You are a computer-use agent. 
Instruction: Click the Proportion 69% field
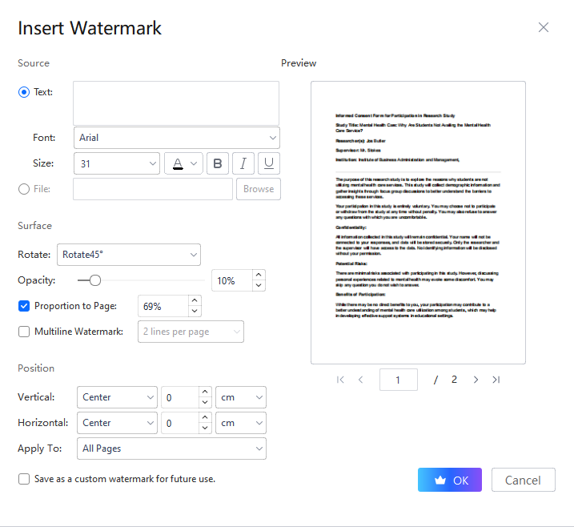(x=163, y=306)
